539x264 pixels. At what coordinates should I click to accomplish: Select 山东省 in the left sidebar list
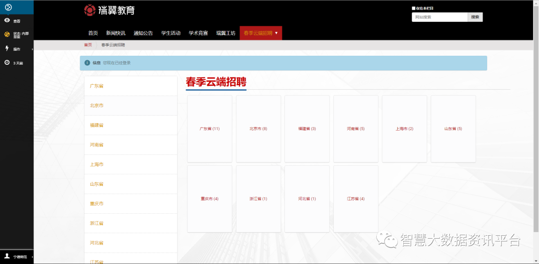coord(131,184)
